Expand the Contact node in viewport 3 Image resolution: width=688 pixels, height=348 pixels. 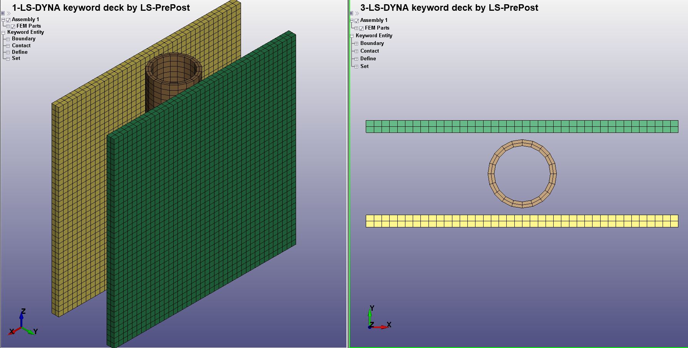click(356, 51)
